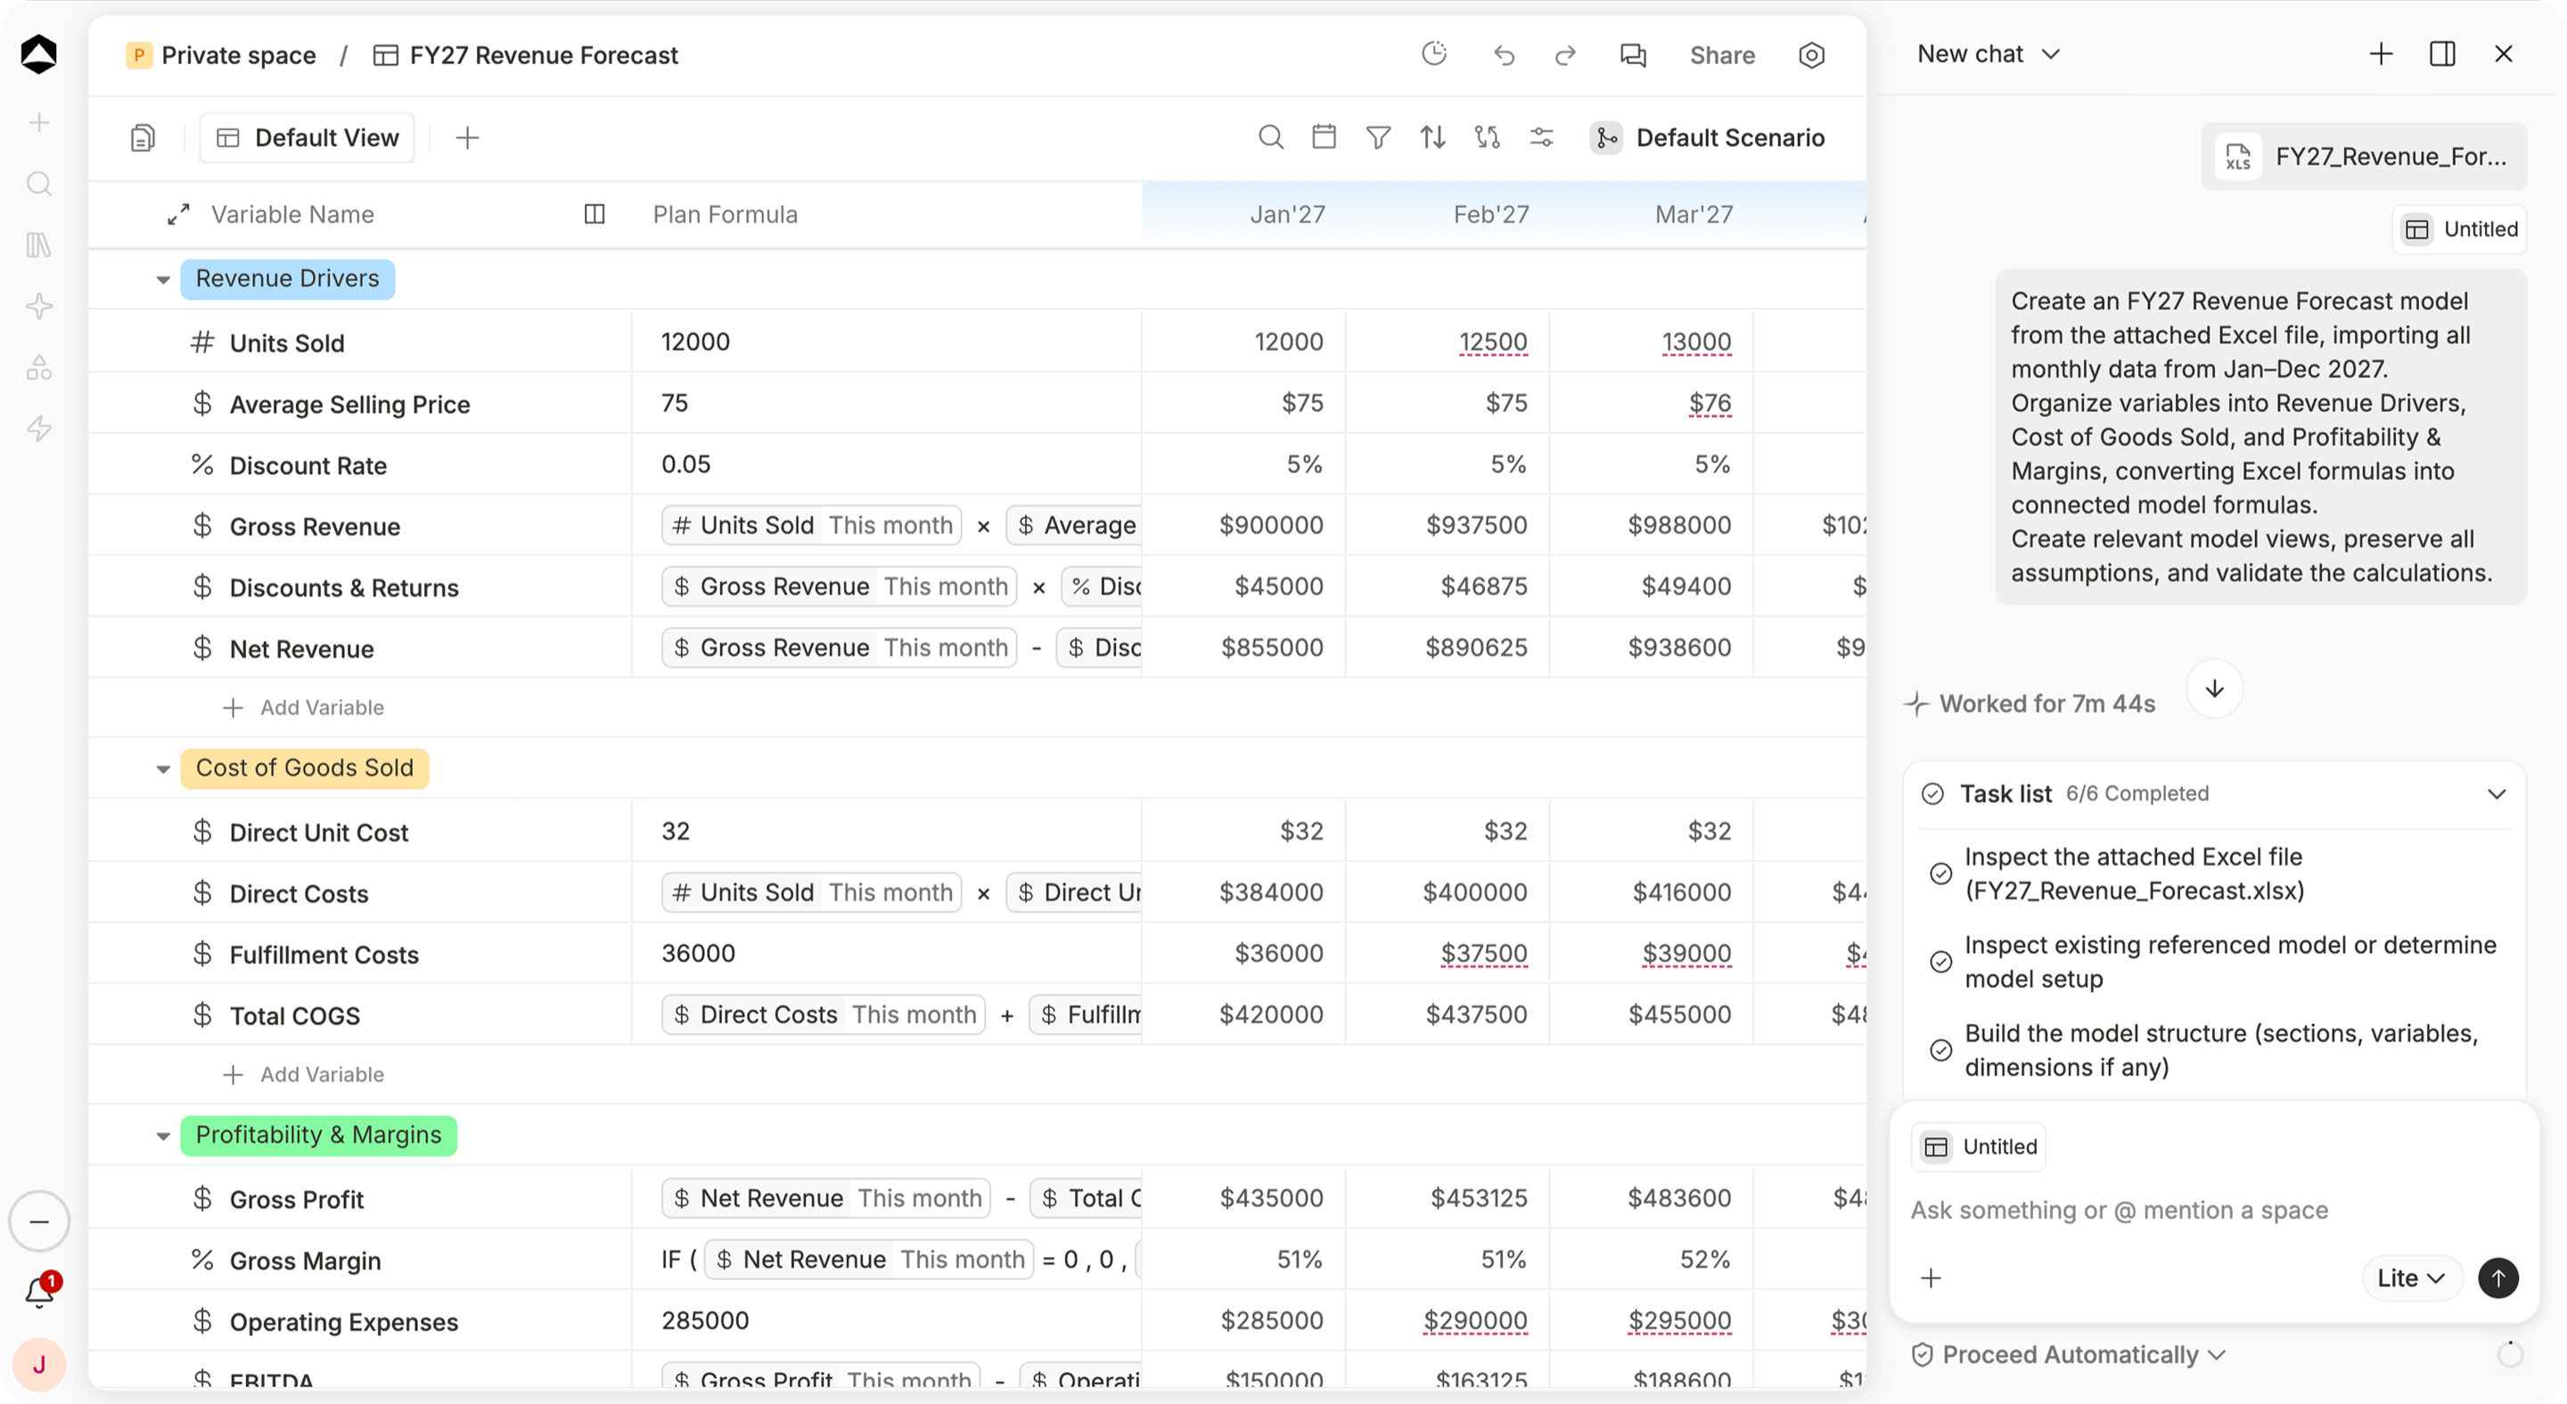Open the New chat dropdown

pyautogui.click(x=1988, y=53)
